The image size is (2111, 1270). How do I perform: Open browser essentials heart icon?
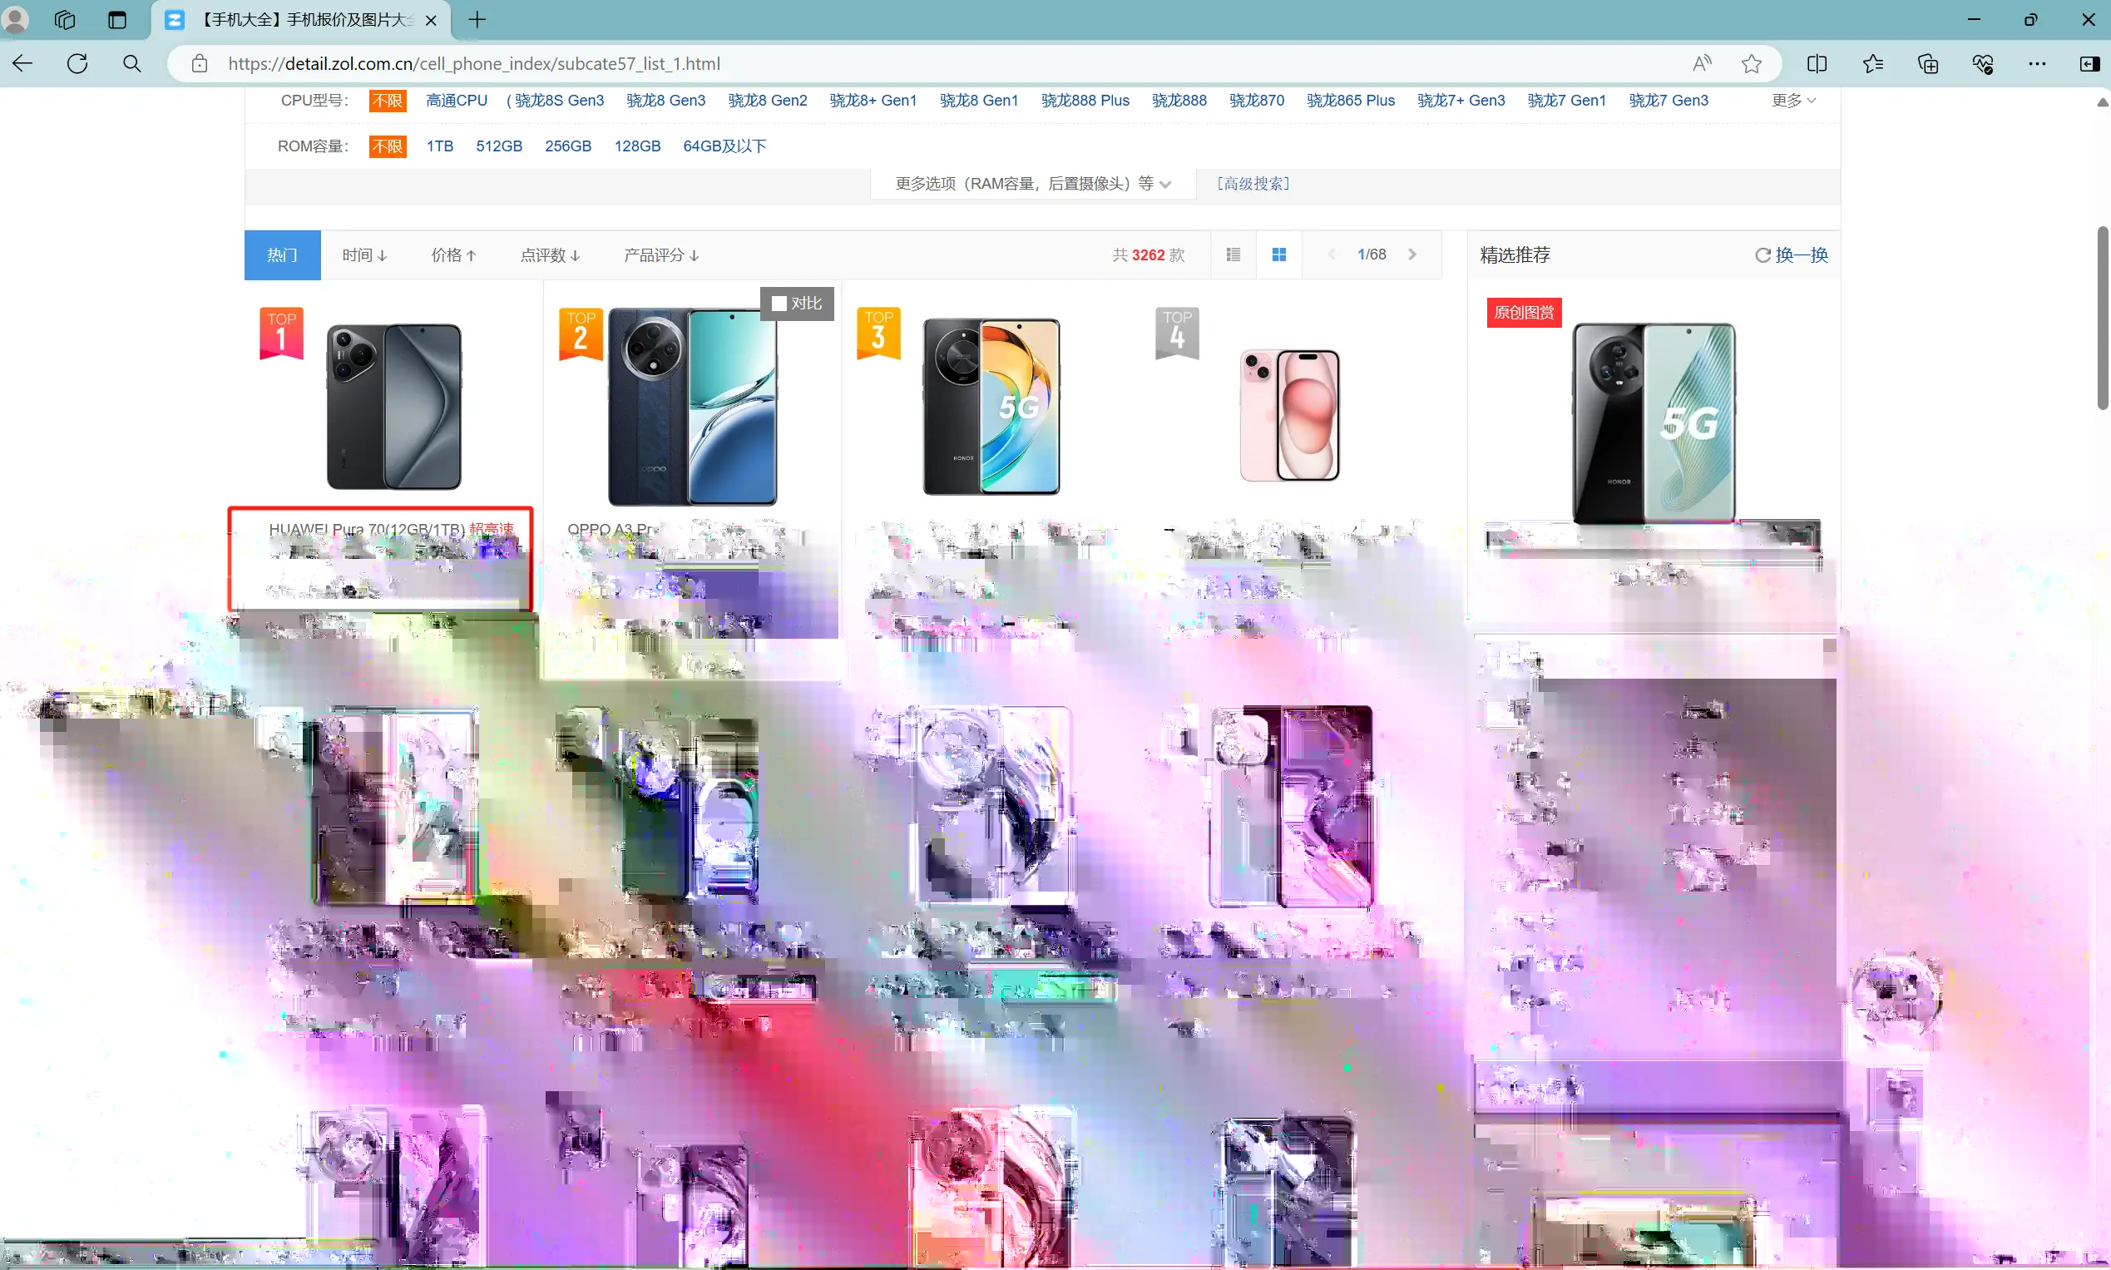pyautogui.click(x=1983, y=63)
